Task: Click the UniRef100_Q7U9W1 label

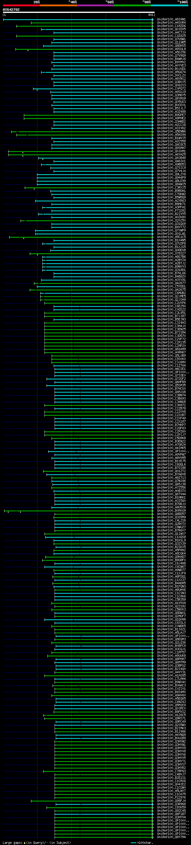Action: (x=171, y=39)
